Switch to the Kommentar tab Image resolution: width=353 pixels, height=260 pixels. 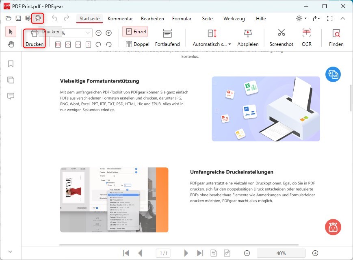click(x=120, y=19)
